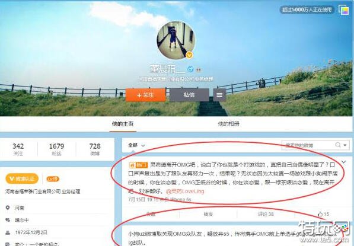Click the orange 关注 follow button
354x246 pixels.
[145, 95]
